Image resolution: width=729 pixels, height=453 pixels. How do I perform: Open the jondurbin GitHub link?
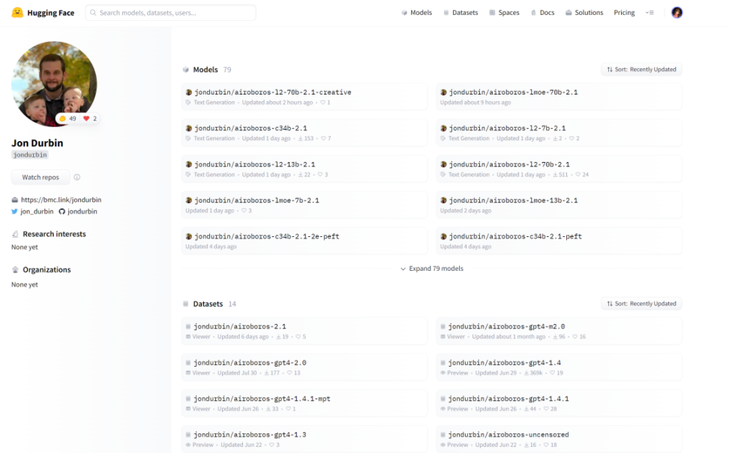[x=82, y=211]
